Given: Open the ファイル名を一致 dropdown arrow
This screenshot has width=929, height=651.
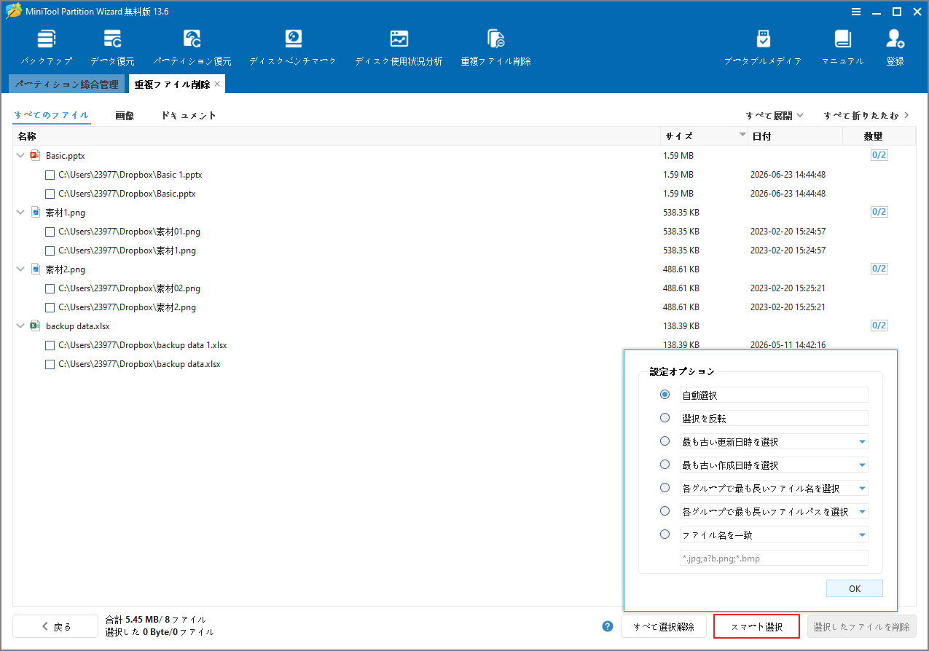Looking at the screenshot, I should (x=862, y=535).
